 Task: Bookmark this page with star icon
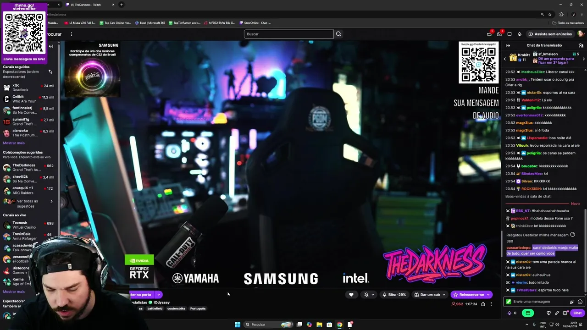[x=550, y=14]
